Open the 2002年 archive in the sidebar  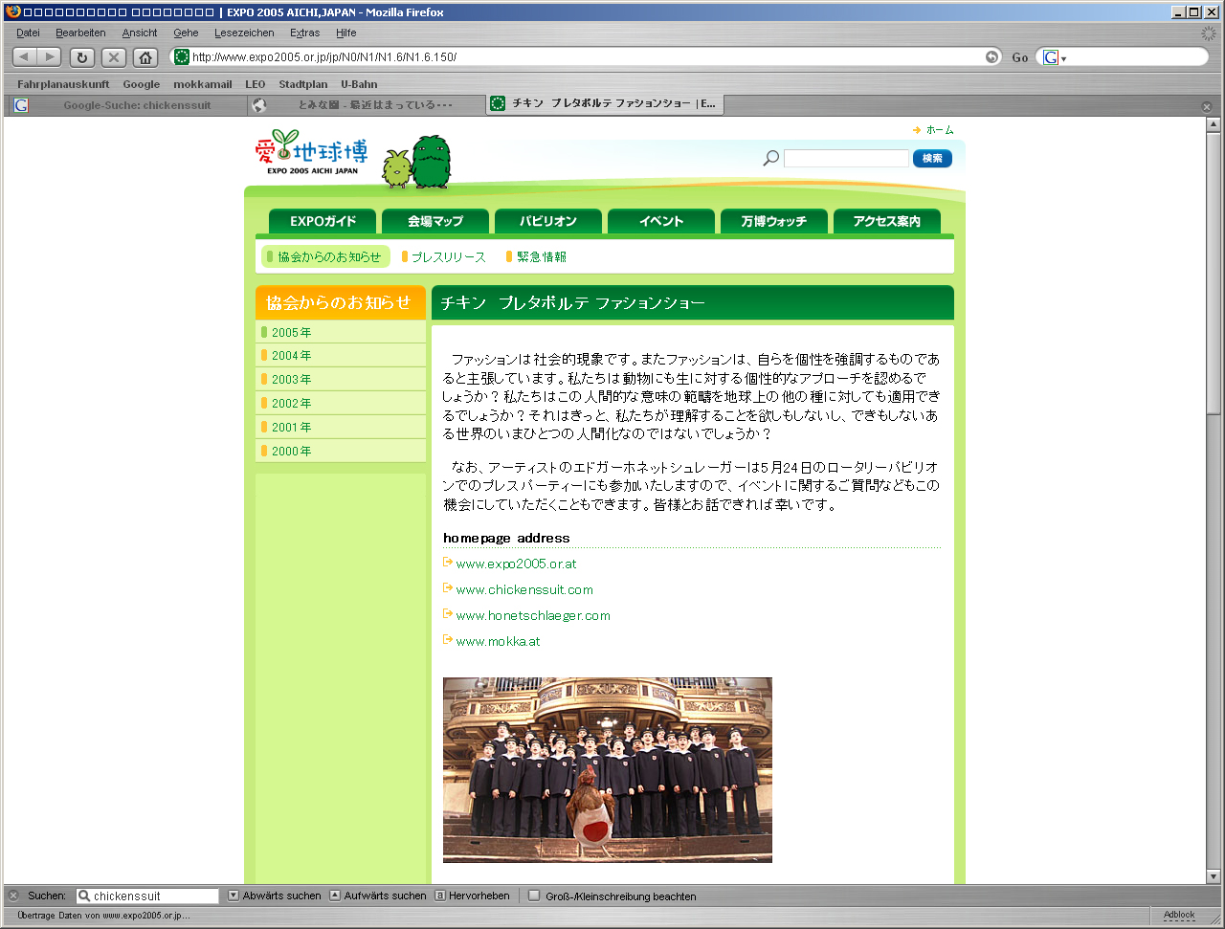coord(341,403)
